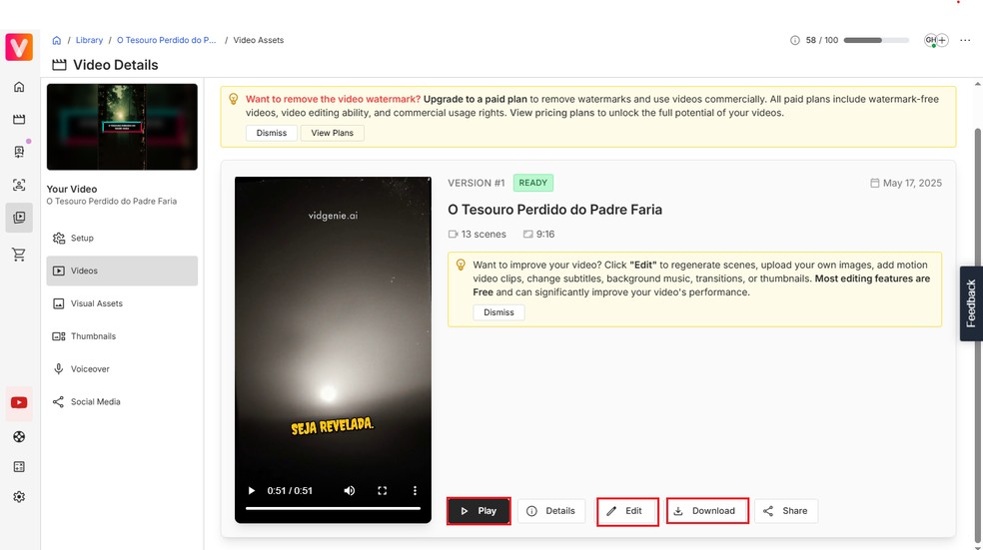The width and height of the screenshot is (983, 550).
Task: Select Setup in the video menu
Action: pyautogui.click(x=122, y=238)
